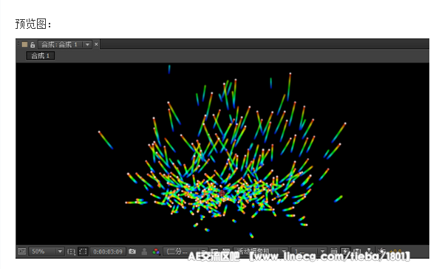Open the 50% magnification dropdown
436x269 pixels.
coord(47,251)
